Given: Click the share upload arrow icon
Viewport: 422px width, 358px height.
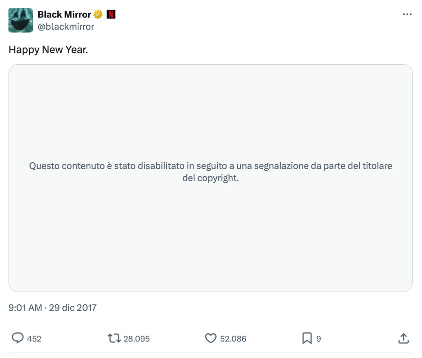Looking at the screenshot, I should (403, 338).
